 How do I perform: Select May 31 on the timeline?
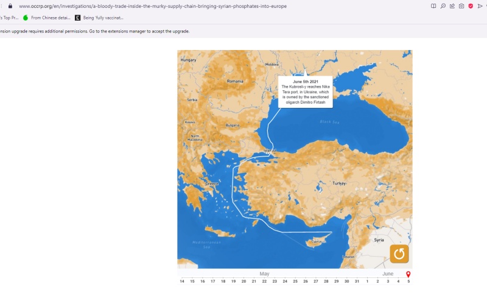point(357,282)
